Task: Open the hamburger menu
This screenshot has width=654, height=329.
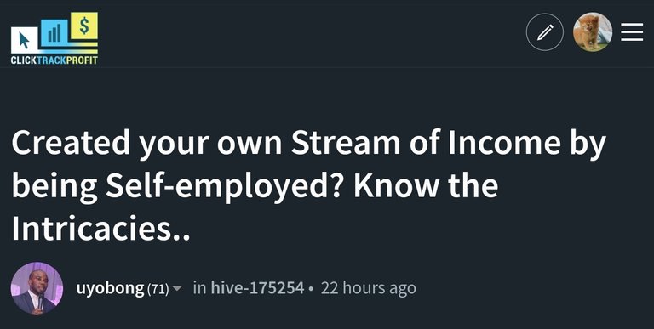Action: pos(632,32)
